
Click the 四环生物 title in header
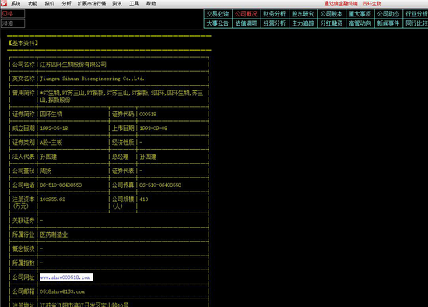(372, 4)
